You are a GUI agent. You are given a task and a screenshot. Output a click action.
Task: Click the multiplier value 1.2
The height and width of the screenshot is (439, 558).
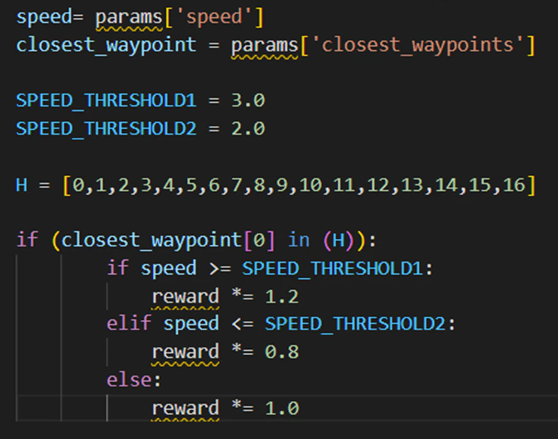[282, 297]
